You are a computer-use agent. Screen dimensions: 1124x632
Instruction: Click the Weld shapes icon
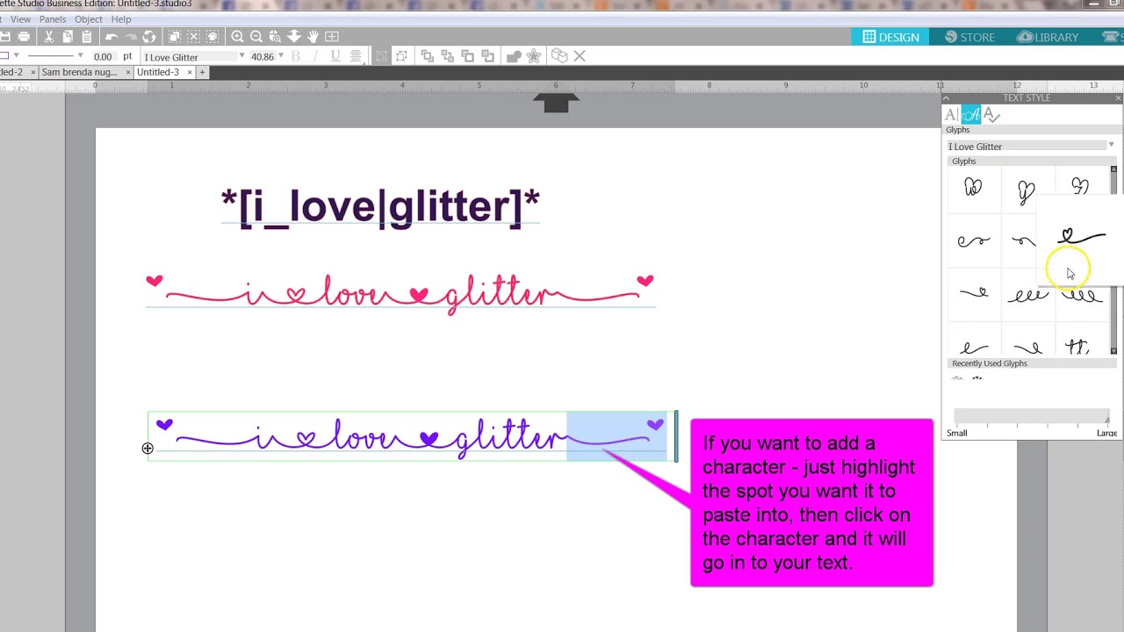(x=514, y=56)
